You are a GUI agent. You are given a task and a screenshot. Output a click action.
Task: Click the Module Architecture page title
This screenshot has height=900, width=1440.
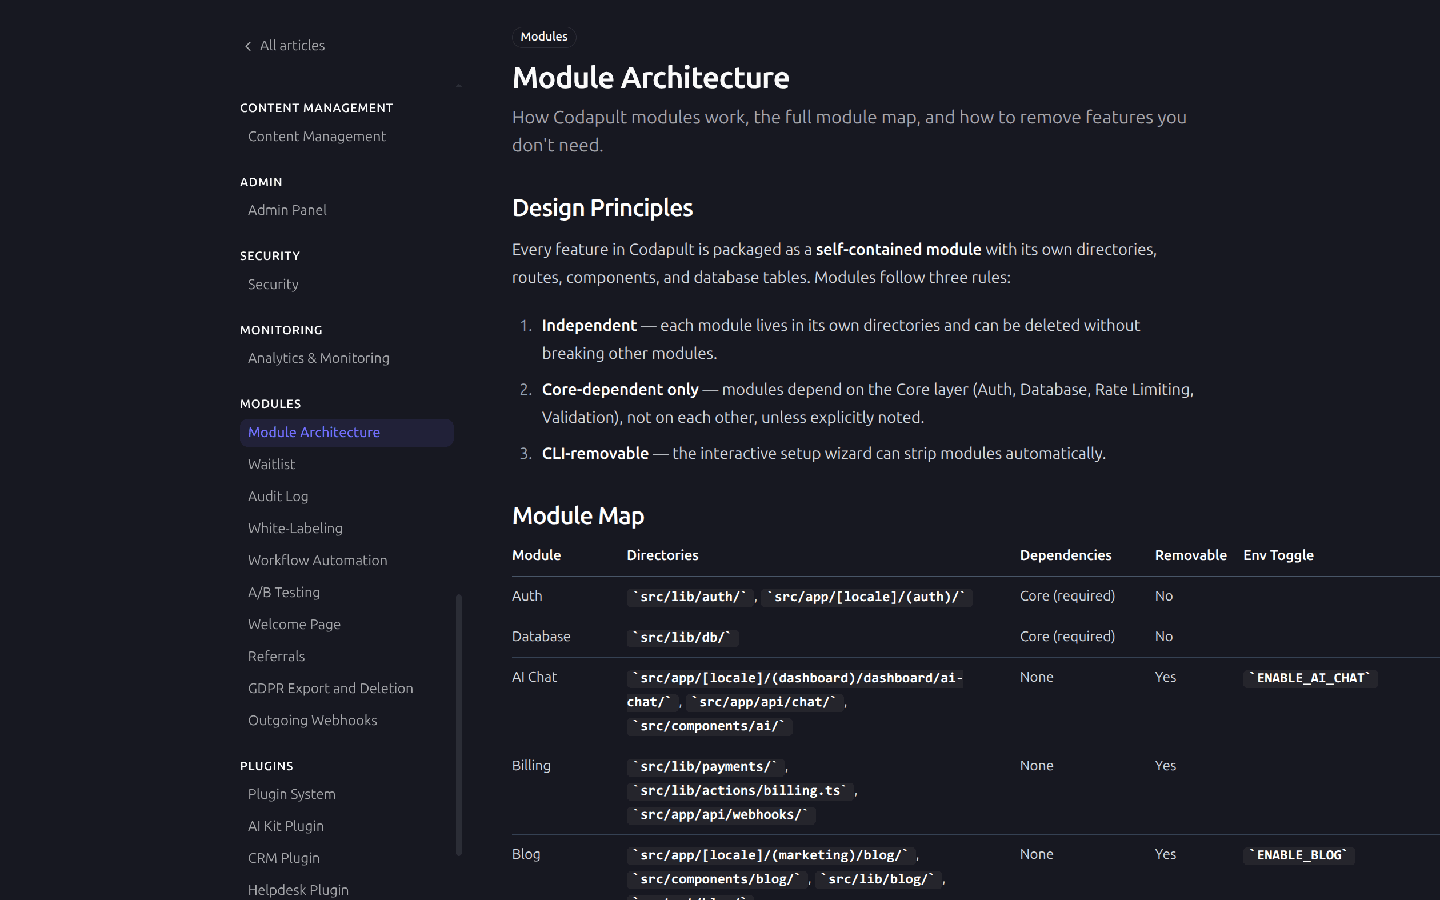(x=650, y=78)
